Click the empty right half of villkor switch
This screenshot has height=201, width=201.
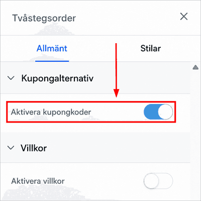(166, 181)
